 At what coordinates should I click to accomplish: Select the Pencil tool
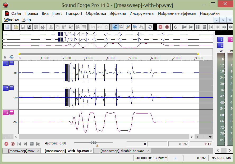pyautogui.click(x=128, y=27)
